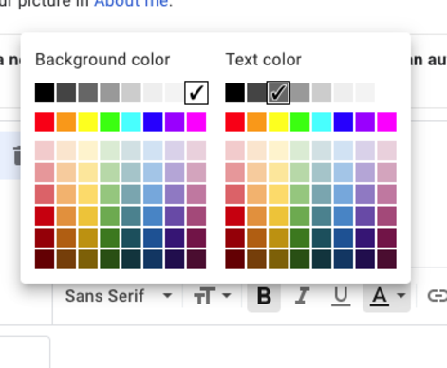
Task: Select darkest purple shade in Background color
Action: pos(175,259)
